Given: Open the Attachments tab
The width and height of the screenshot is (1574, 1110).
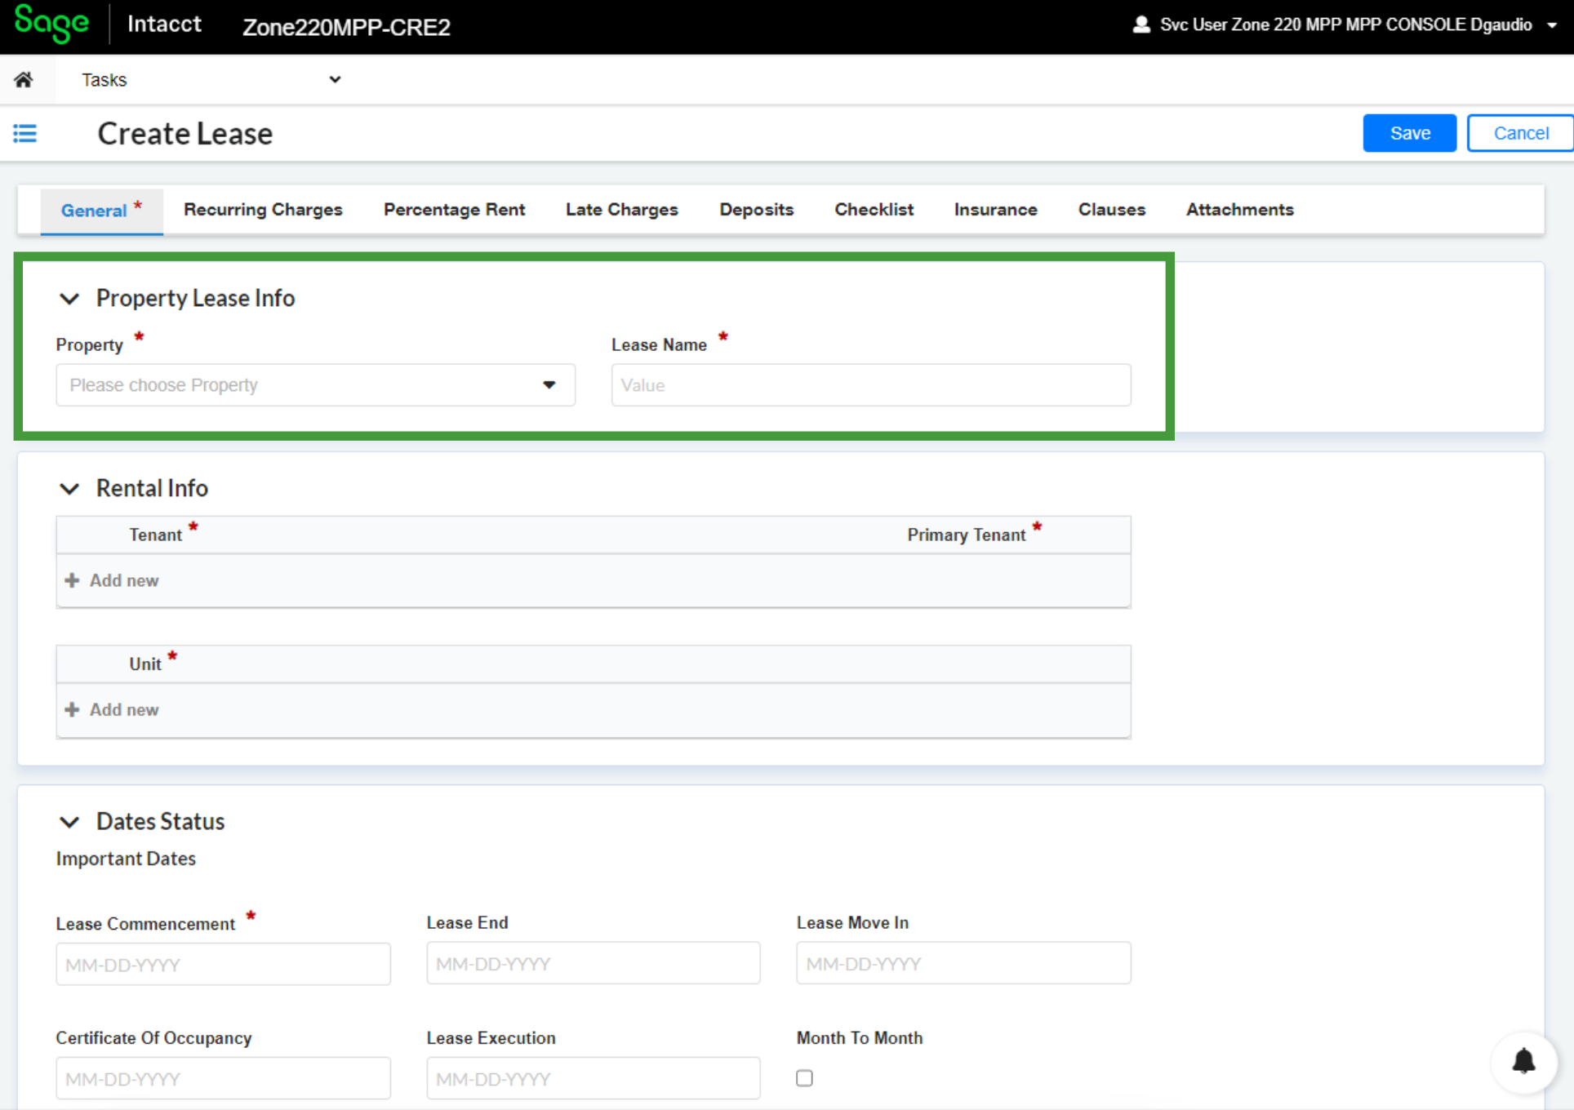Looking at the screenshot, I should click(x=1239, y=210).
